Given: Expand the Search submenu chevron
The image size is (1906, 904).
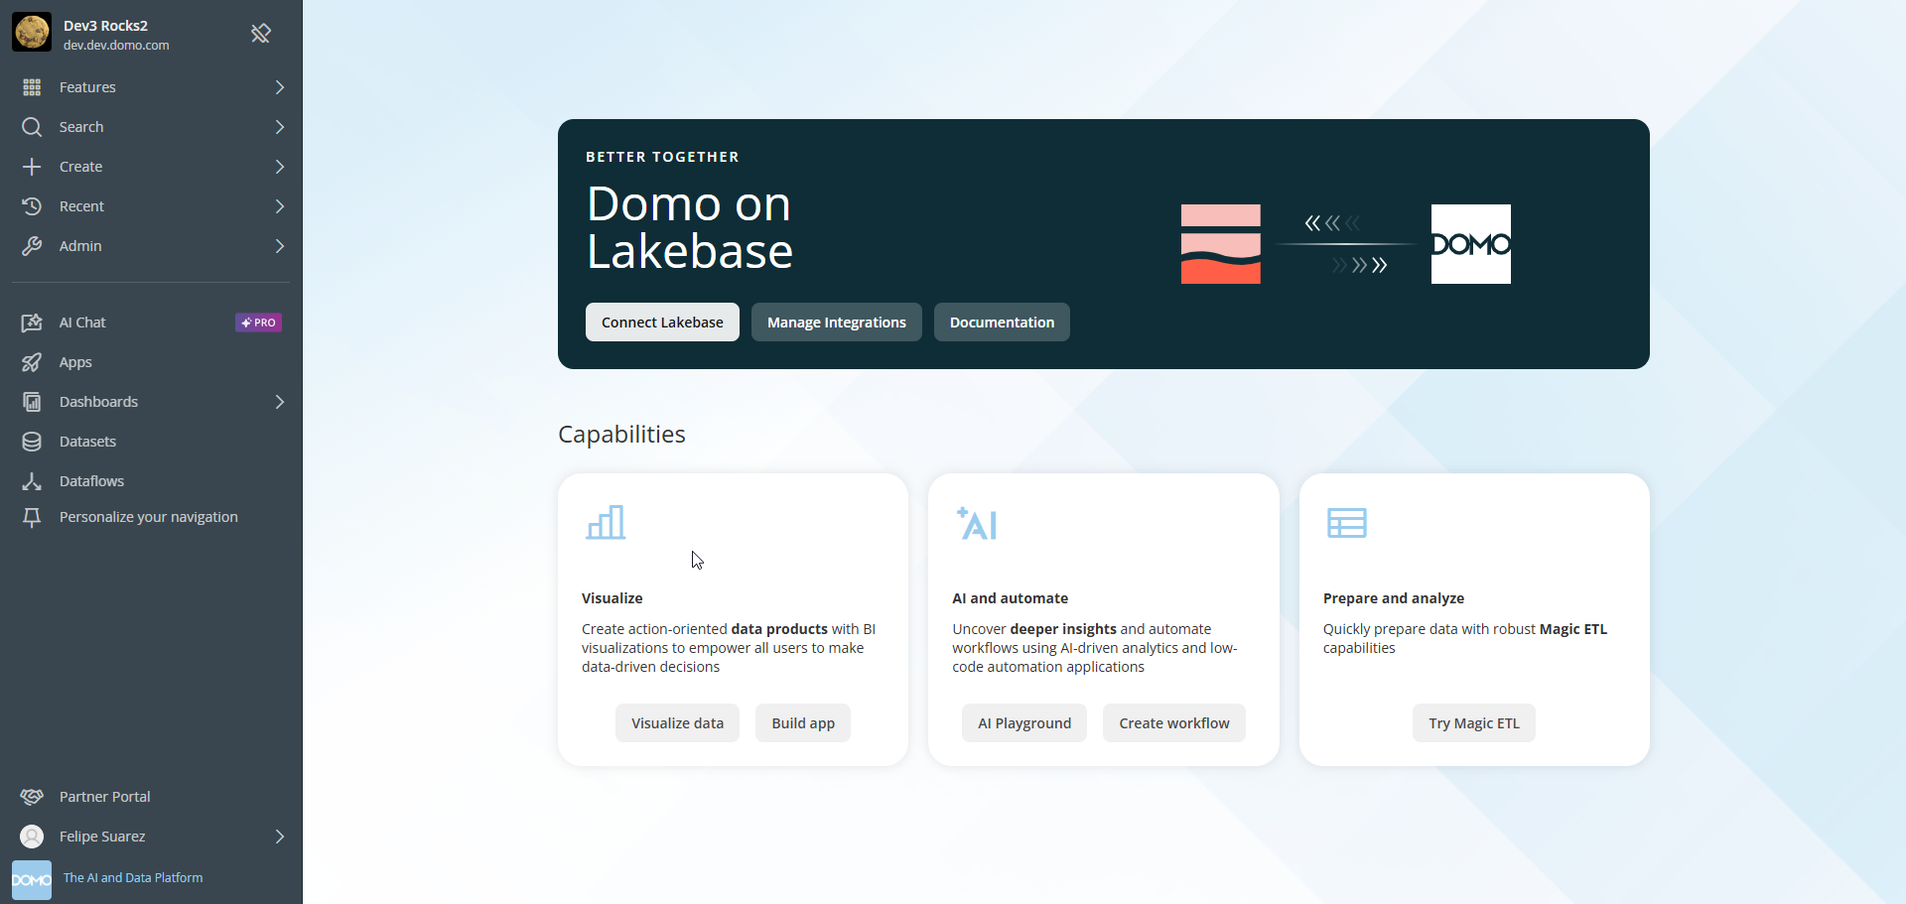Looking at the screenshot, I should tap(280, 127).
